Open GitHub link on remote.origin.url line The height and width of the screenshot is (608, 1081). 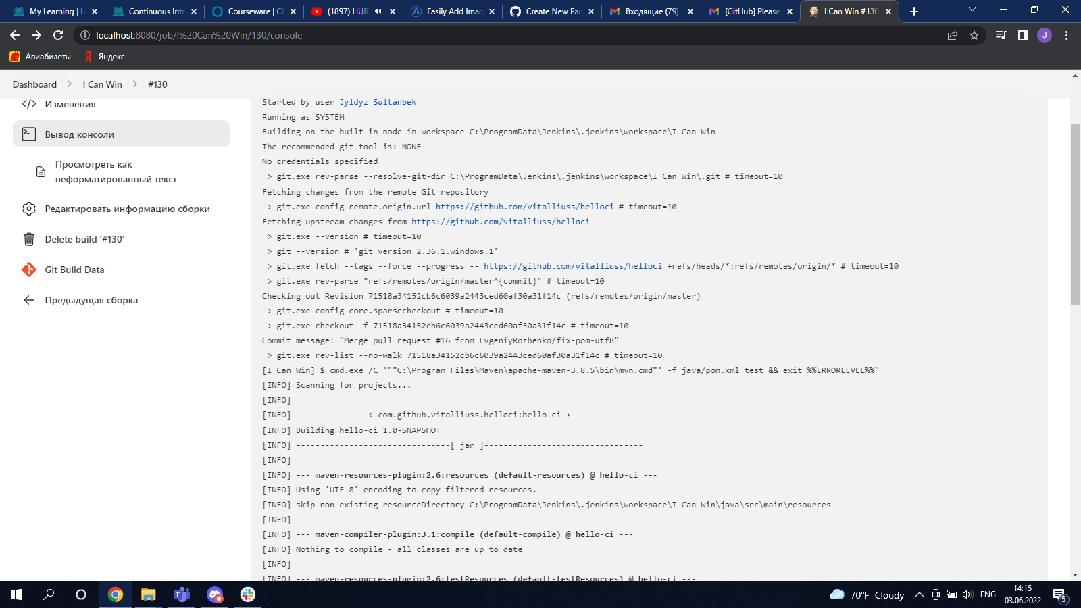525,207
